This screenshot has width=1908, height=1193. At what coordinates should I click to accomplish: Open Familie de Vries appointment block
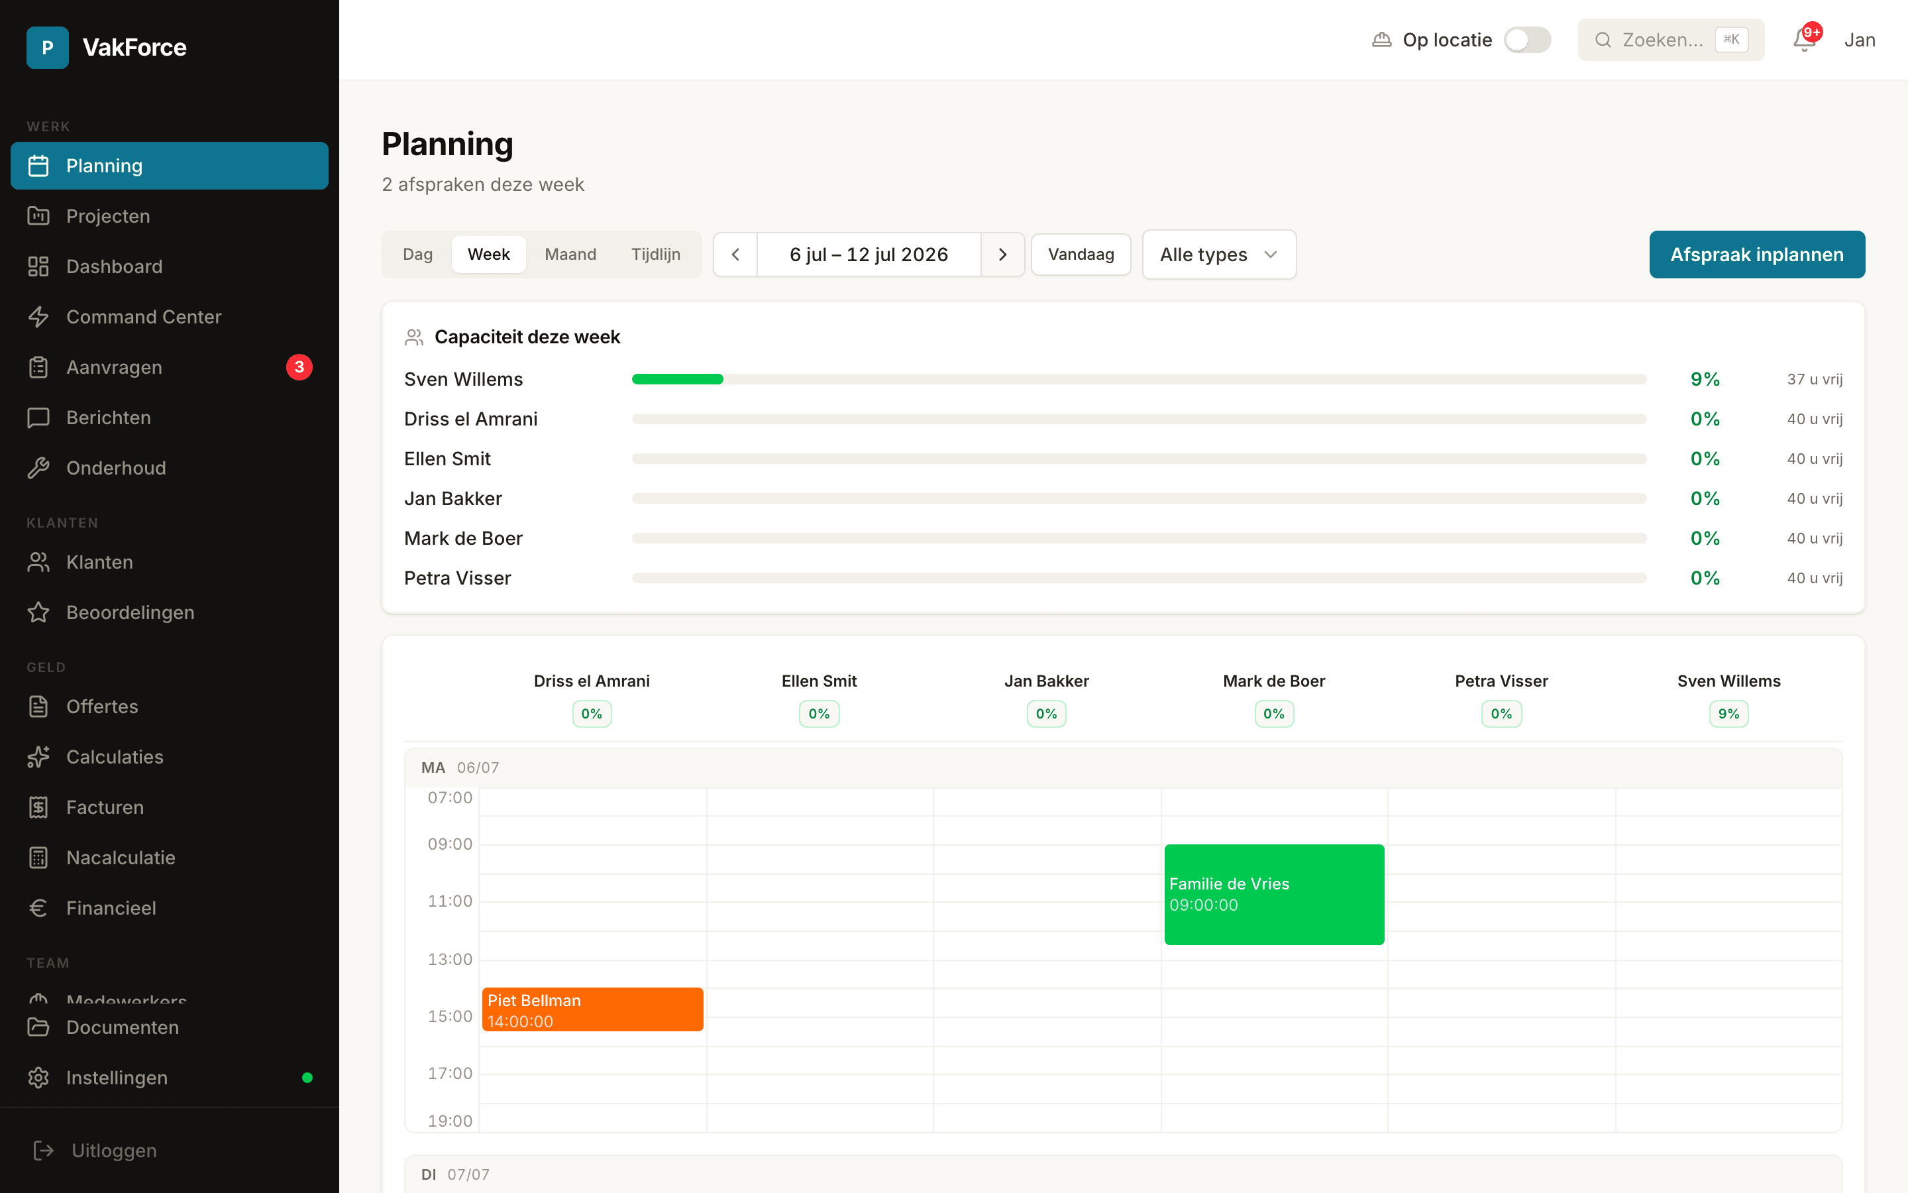click(x=1274, y=895)
